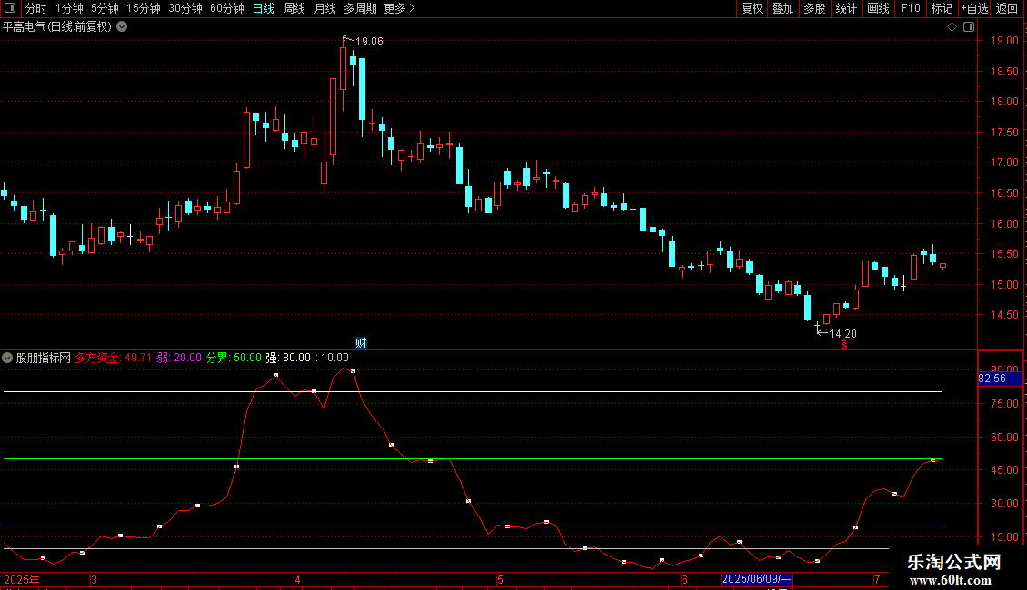Select the 1分钟 period tab
The image size is (1027, 590).
click(69, 8)
